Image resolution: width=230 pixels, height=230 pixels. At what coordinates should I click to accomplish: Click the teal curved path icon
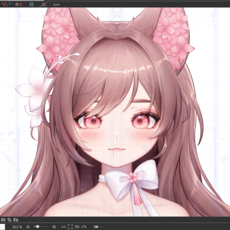pyautogui.click(x=9, y=4)
